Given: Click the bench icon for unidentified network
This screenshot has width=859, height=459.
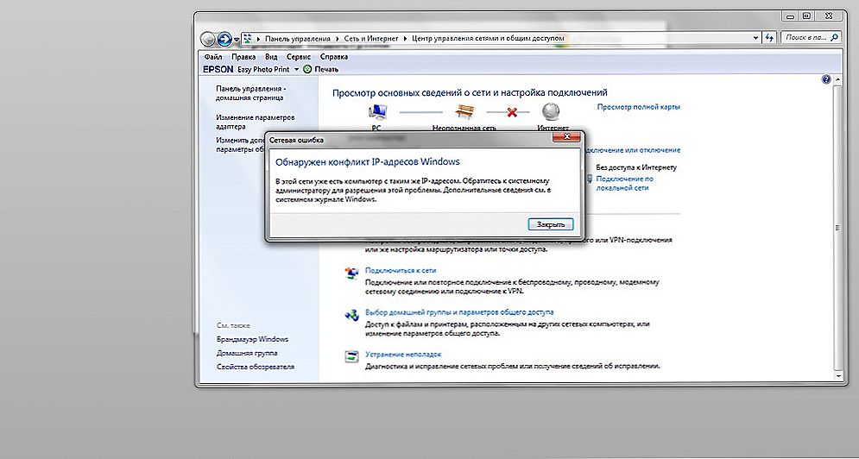Looking at the screenshot, I should click(464, 112).
